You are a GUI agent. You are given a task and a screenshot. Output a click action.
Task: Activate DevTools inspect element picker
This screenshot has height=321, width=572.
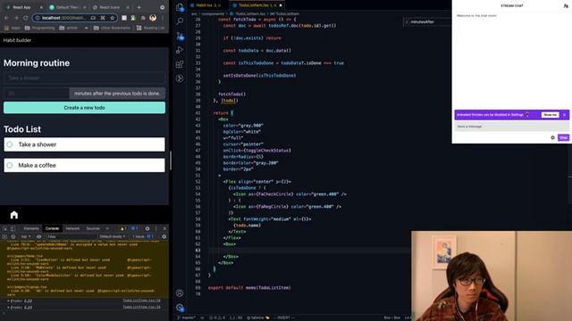point(5,228)
